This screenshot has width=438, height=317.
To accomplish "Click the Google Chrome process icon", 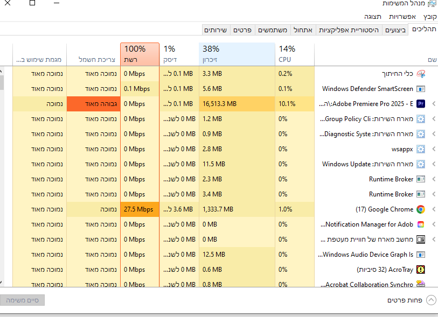I will (421, 209).
